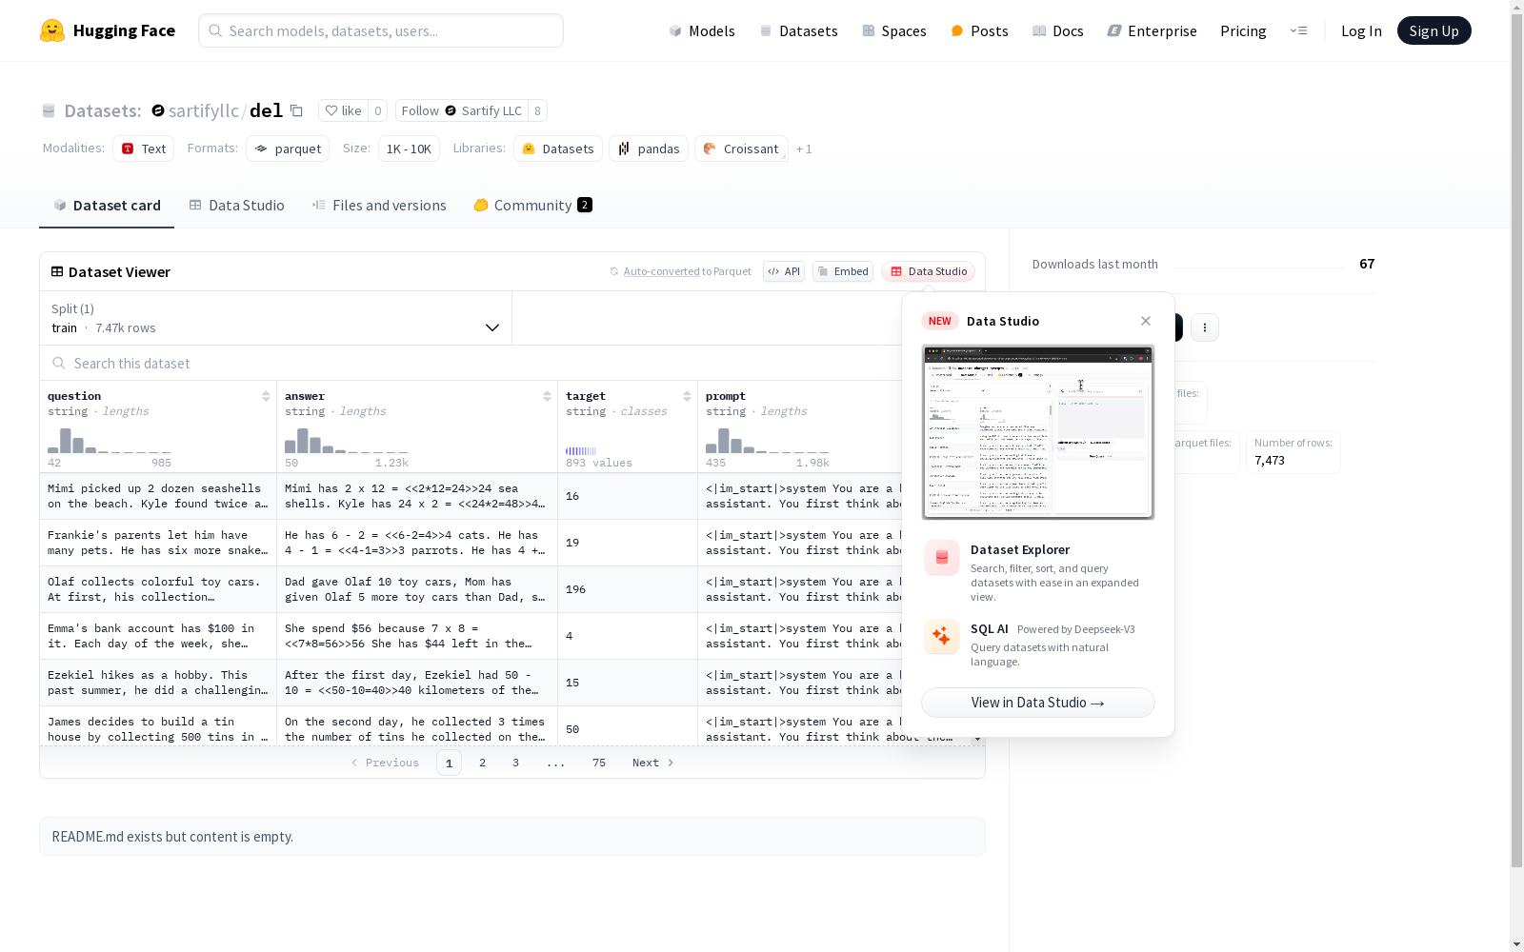Copy dataset name with copy icon
Image resolution: width=1524 pixels, height=952 pixels.
(x=296, y=110)
